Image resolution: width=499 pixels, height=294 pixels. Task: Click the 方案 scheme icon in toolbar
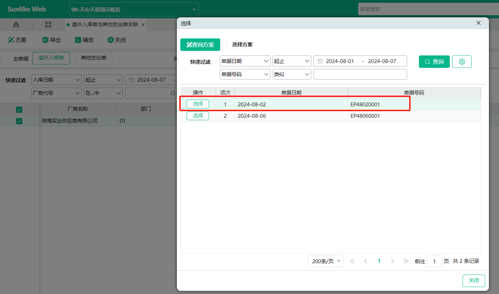click(11, 40)
